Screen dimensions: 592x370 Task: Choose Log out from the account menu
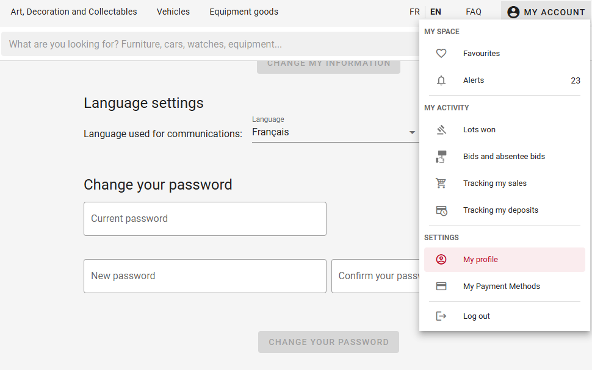(x=504, y=316)
